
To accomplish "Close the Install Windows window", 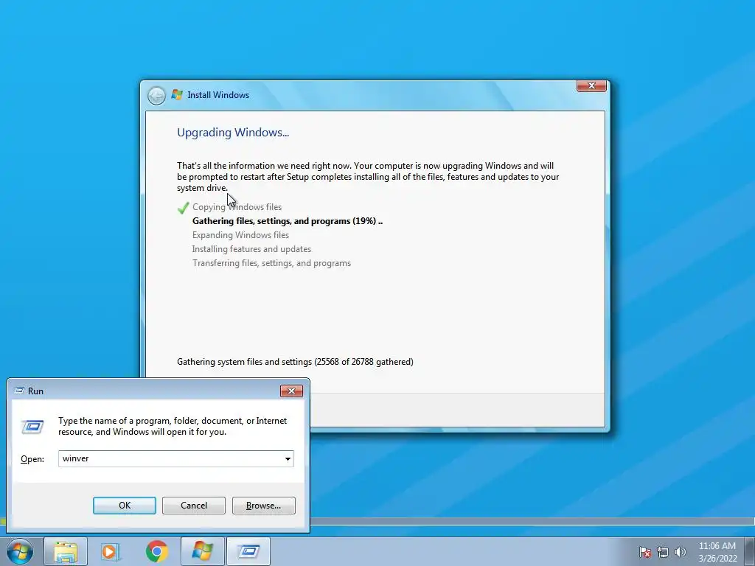I will pos(591,85).
